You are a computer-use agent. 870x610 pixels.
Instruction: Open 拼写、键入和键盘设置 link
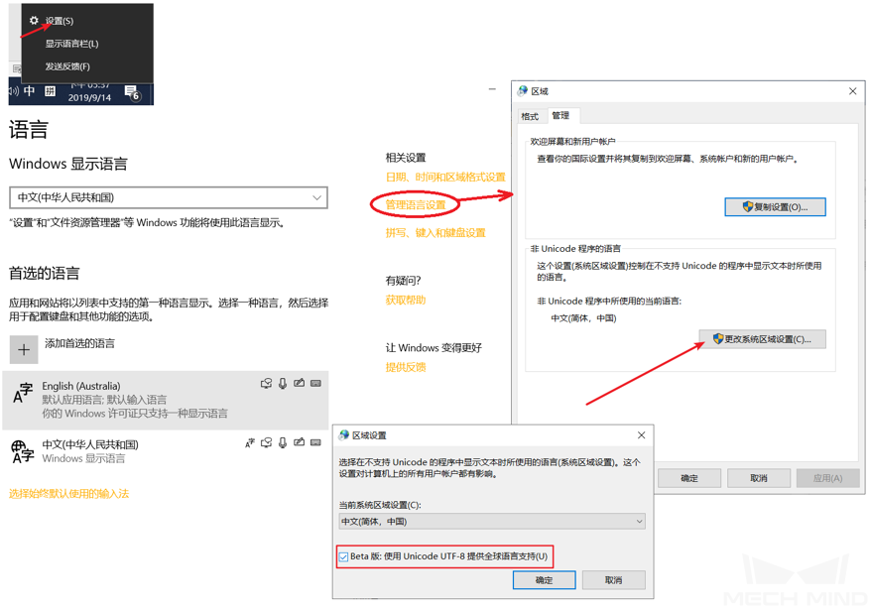pos(435,232)
